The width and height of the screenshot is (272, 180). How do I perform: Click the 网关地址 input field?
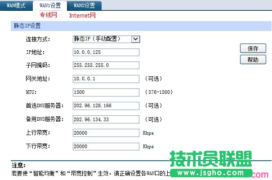click(106, 79)
